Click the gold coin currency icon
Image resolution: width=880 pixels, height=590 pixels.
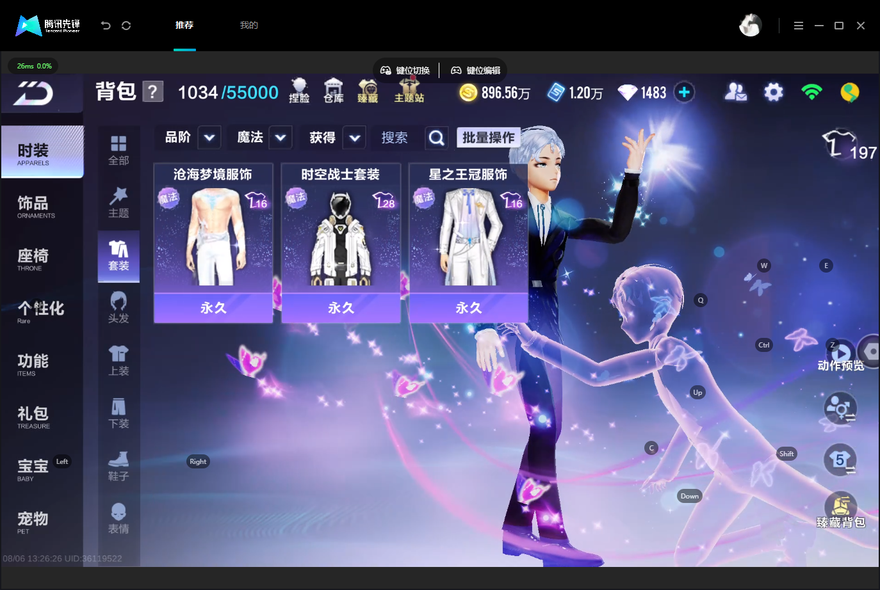(x=468, y=93)
